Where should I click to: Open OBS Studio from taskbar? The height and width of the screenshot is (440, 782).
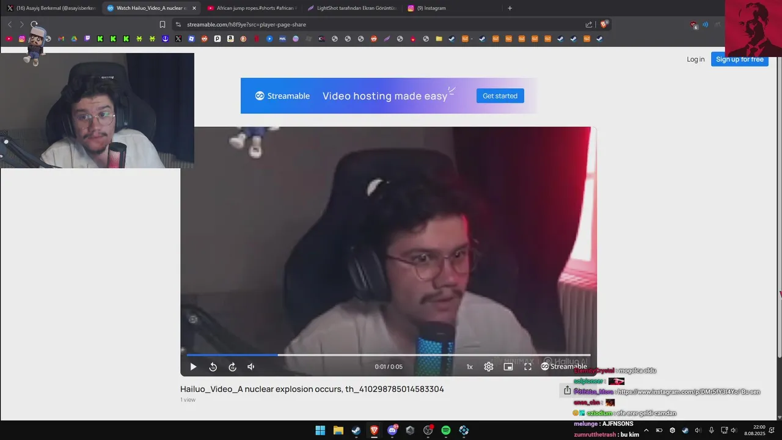428,430
